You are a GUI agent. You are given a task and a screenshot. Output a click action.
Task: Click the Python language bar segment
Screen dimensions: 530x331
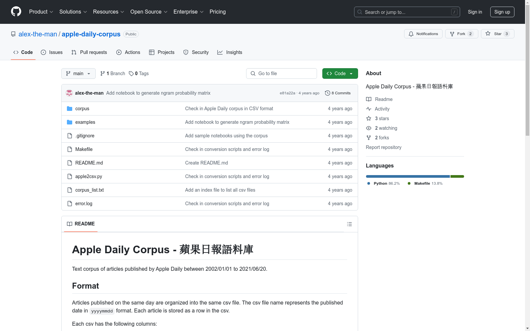click(x=408, y=176)
